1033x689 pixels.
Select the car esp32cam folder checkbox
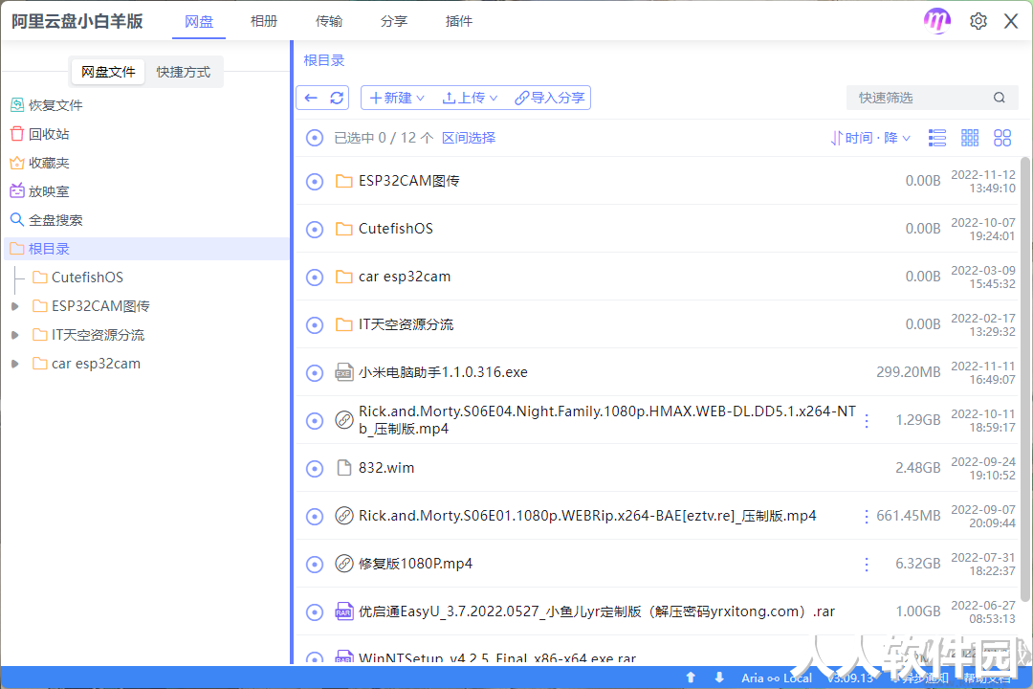(315, 277)
